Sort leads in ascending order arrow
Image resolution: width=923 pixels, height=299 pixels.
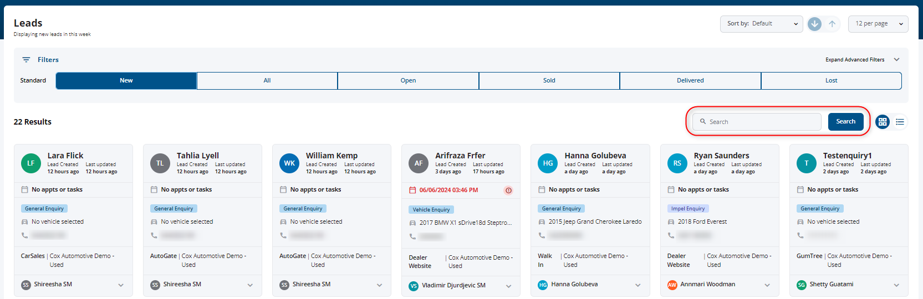pyautogui.click(x=832, y=24)
